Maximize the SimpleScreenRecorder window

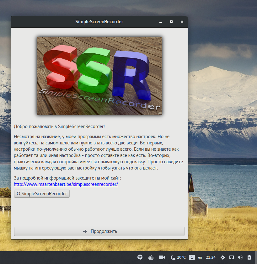click(x=171, y=22)
